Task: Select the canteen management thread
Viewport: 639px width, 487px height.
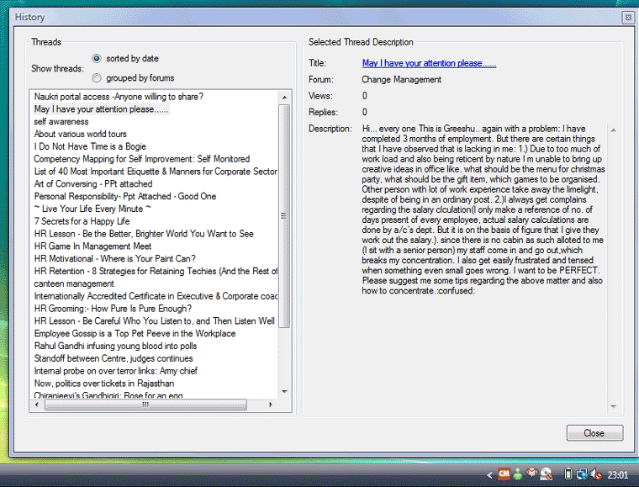Action: tap(74, 283)
